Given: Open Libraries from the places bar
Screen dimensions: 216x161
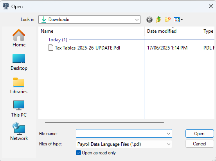Looking at the screenshot, I should point(19,85).
